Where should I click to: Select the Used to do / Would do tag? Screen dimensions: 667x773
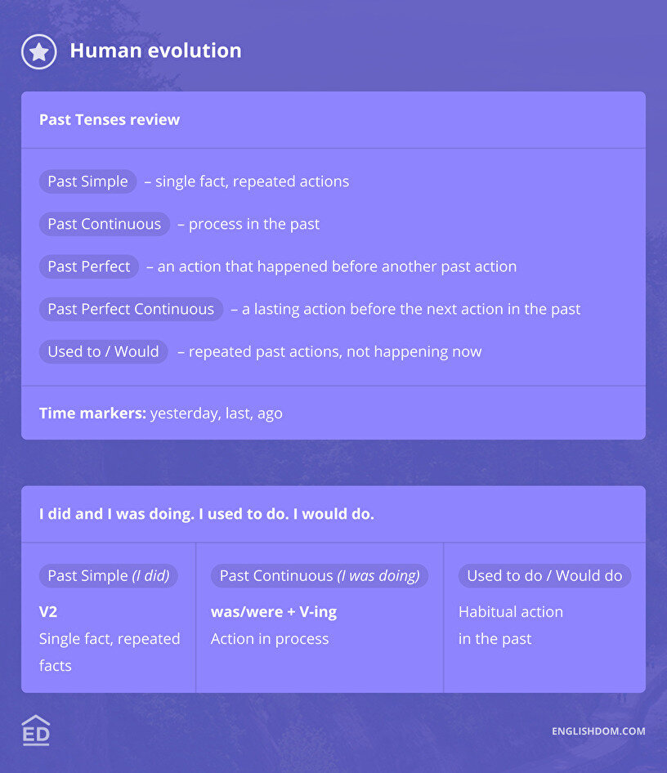pos(544,575)
